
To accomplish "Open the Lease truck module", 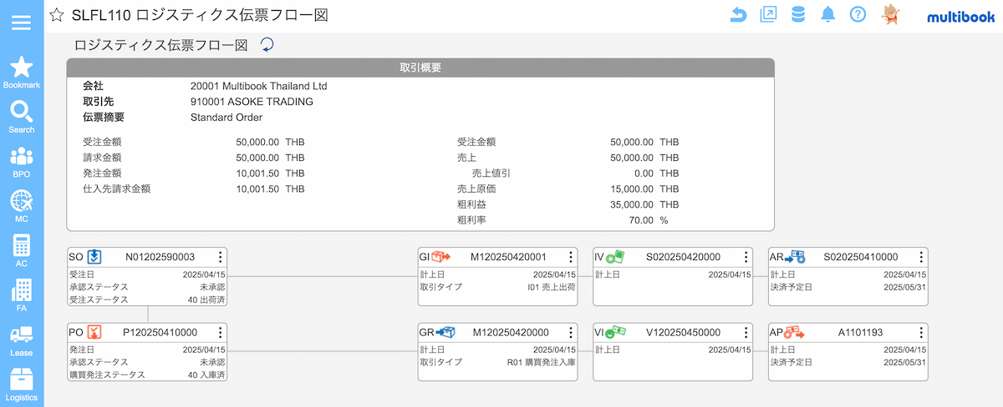I will [21, 341].
